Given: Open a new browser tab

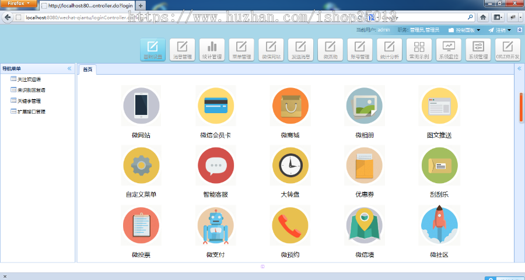Looking at the screenshot, I should pyautogui.click(x=141, y=6).
